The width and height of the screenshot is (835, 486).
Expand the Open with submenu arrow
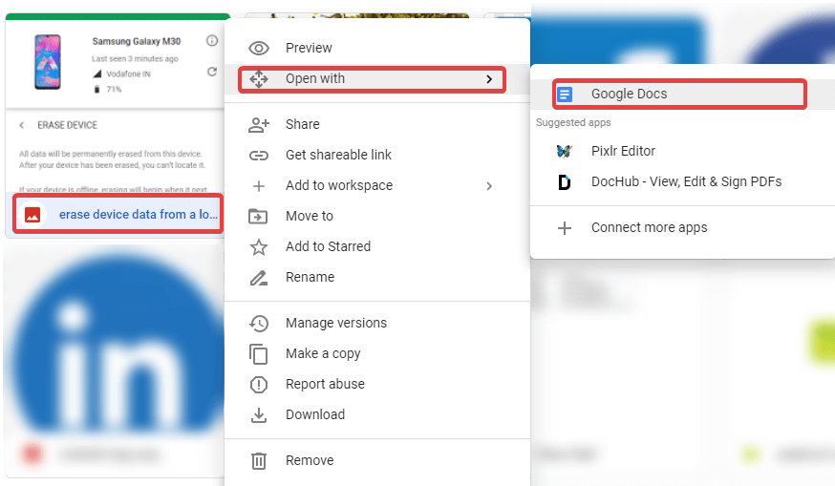489,79
